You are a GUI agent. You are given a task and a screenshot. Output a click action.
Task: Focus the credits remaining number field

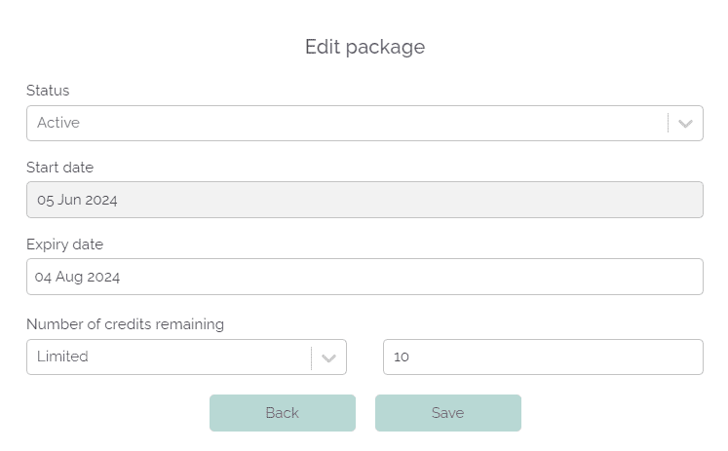point(542,357)
